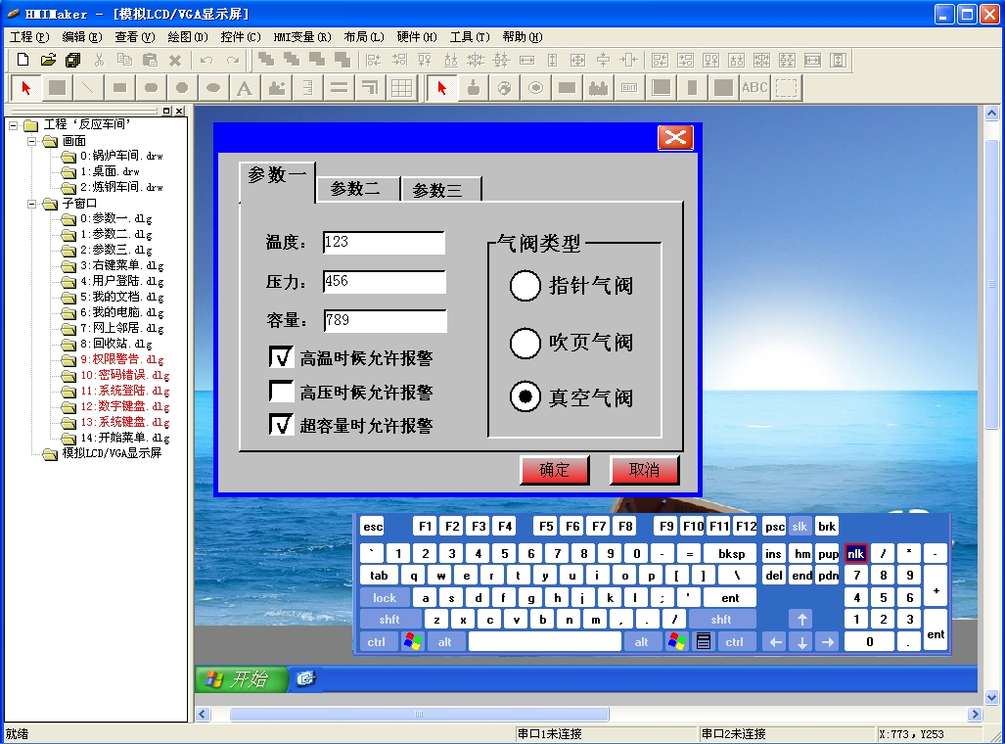Click the horizontal scrollbar thumb
This screenshot has width=1005, height=744.
[419, 714]
